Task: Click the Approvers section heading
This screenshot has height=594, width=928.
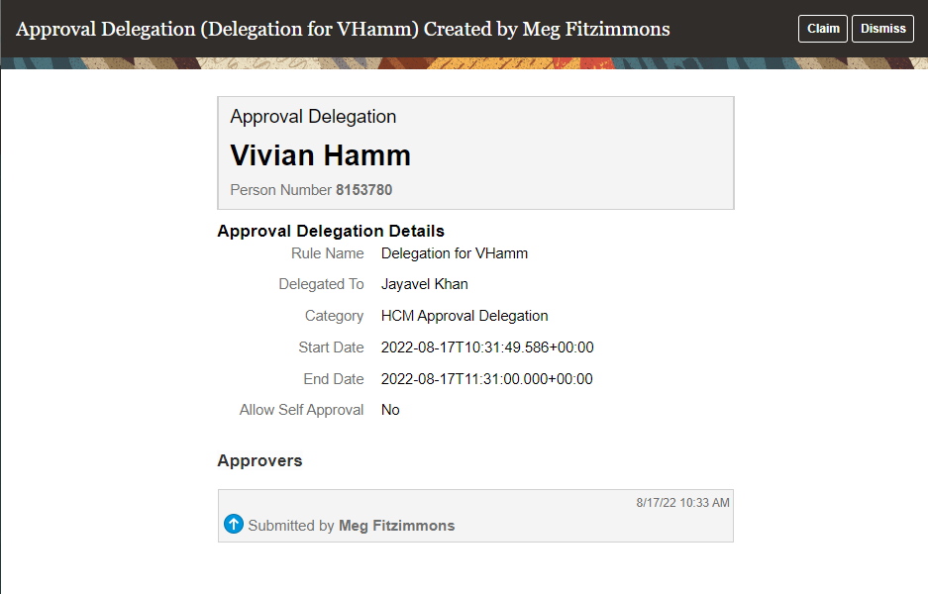Action: pos(259,460)
